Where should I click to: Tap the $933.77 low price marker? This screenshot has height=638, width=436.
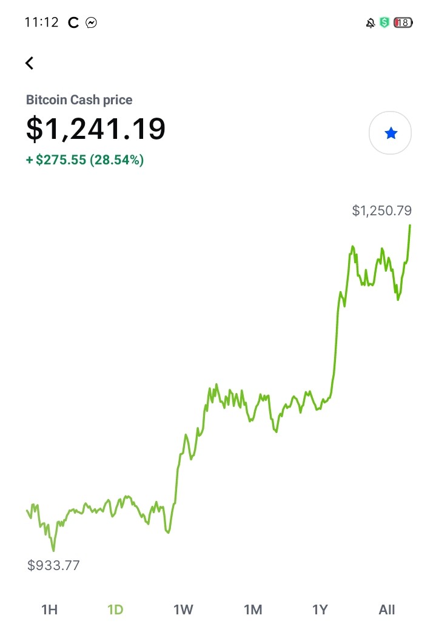(53, 565)
